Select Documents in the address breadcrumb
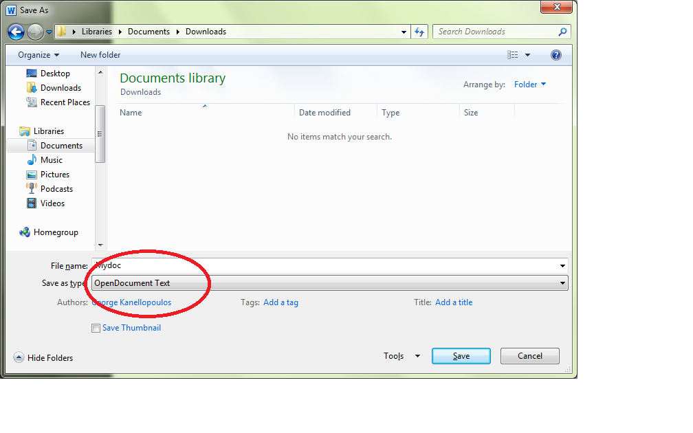The image size is (693, 433). [x=148, y=32]
